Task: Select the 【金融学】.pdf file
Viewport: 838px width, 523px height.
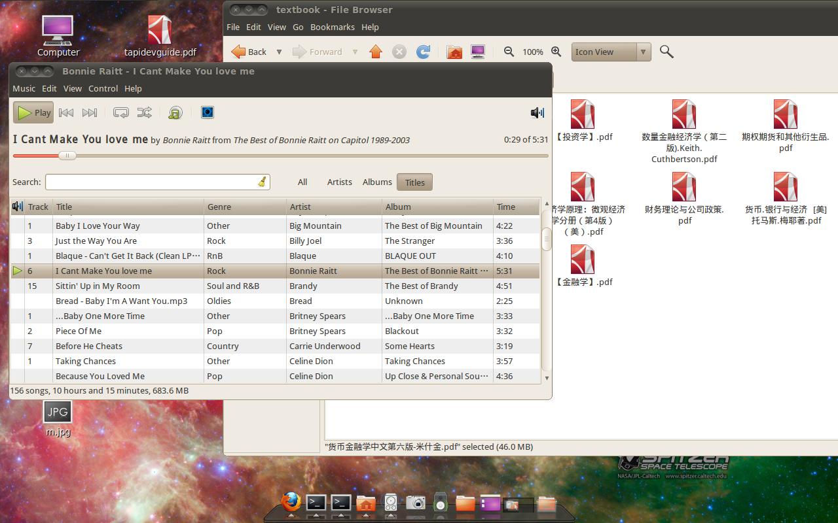Action: [583, 266]
